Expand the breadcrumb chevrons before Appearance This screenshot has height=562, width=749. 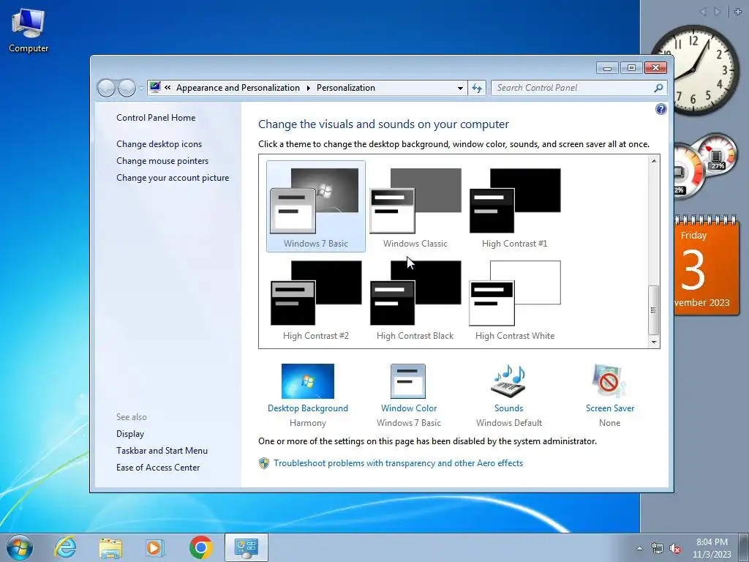(168, 88)
